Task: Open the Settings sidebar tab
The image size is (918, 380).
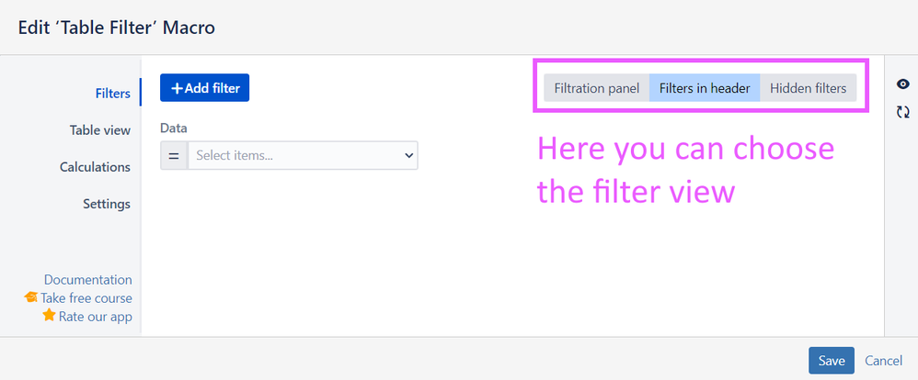Action: pyautogui.click(x=107, y=204)
